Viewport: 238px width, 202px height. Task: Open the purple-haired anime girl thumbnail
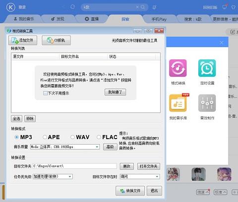coord(224,174)
